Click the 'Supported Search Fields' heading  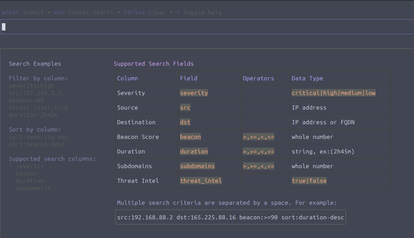coord(154,64)
